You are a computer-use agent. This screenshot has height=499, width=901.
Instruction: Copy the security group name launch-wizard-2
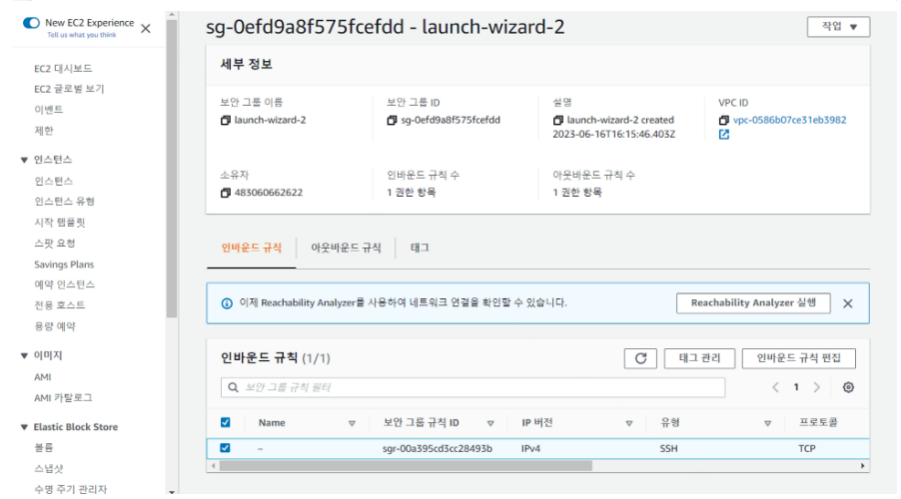coord(226,121)
